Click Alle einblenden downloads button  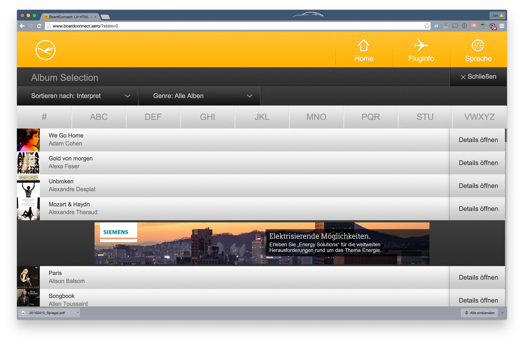coord(480,313)
